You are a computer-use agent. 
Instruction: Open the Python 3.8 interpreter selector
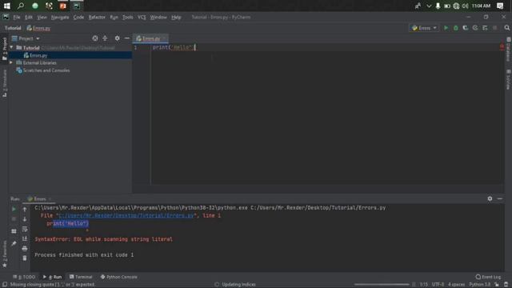coord(479,285)
